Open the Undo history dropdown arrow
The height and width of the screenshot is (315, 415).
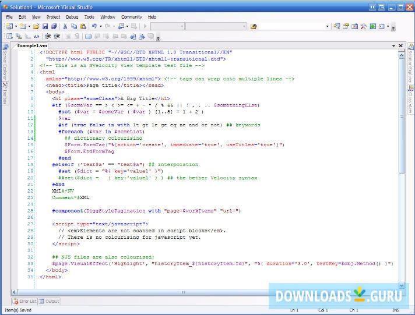[x=101, y=26]
